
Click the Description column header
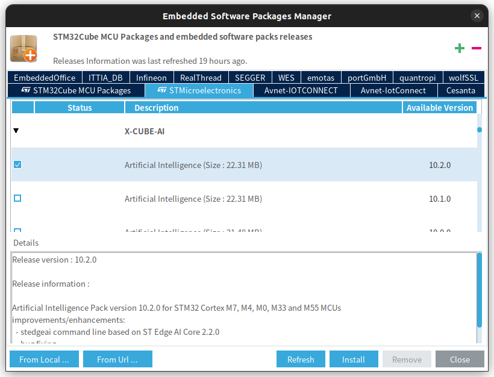coord(263,107)
